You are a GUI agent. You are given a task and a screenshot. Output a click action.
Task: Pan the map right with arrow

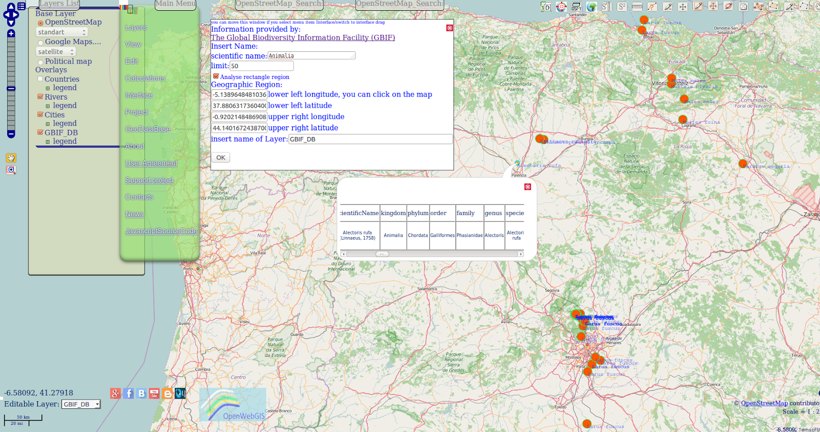click(x=15, y=14)
